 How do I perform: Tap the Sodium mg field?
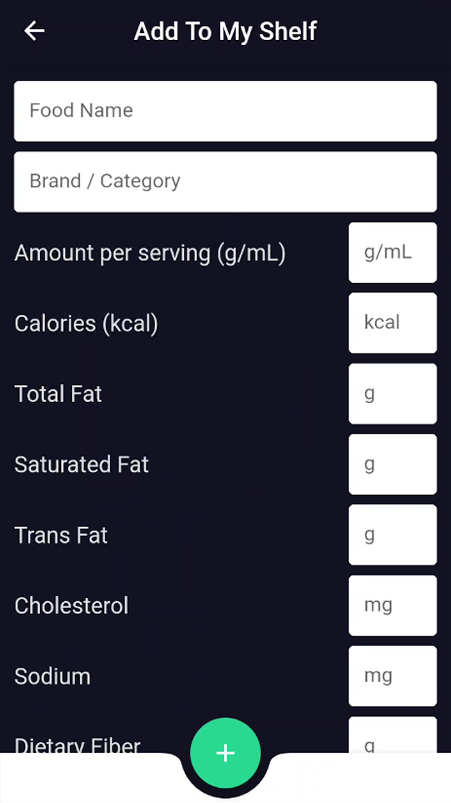[x=393, y=676]
